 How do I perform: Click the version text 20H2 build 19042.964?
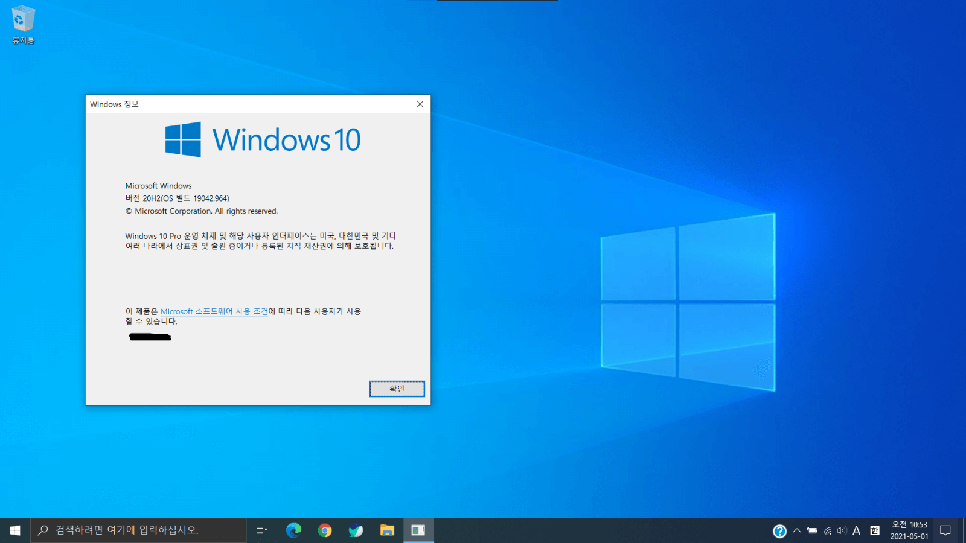coord(178,198)
